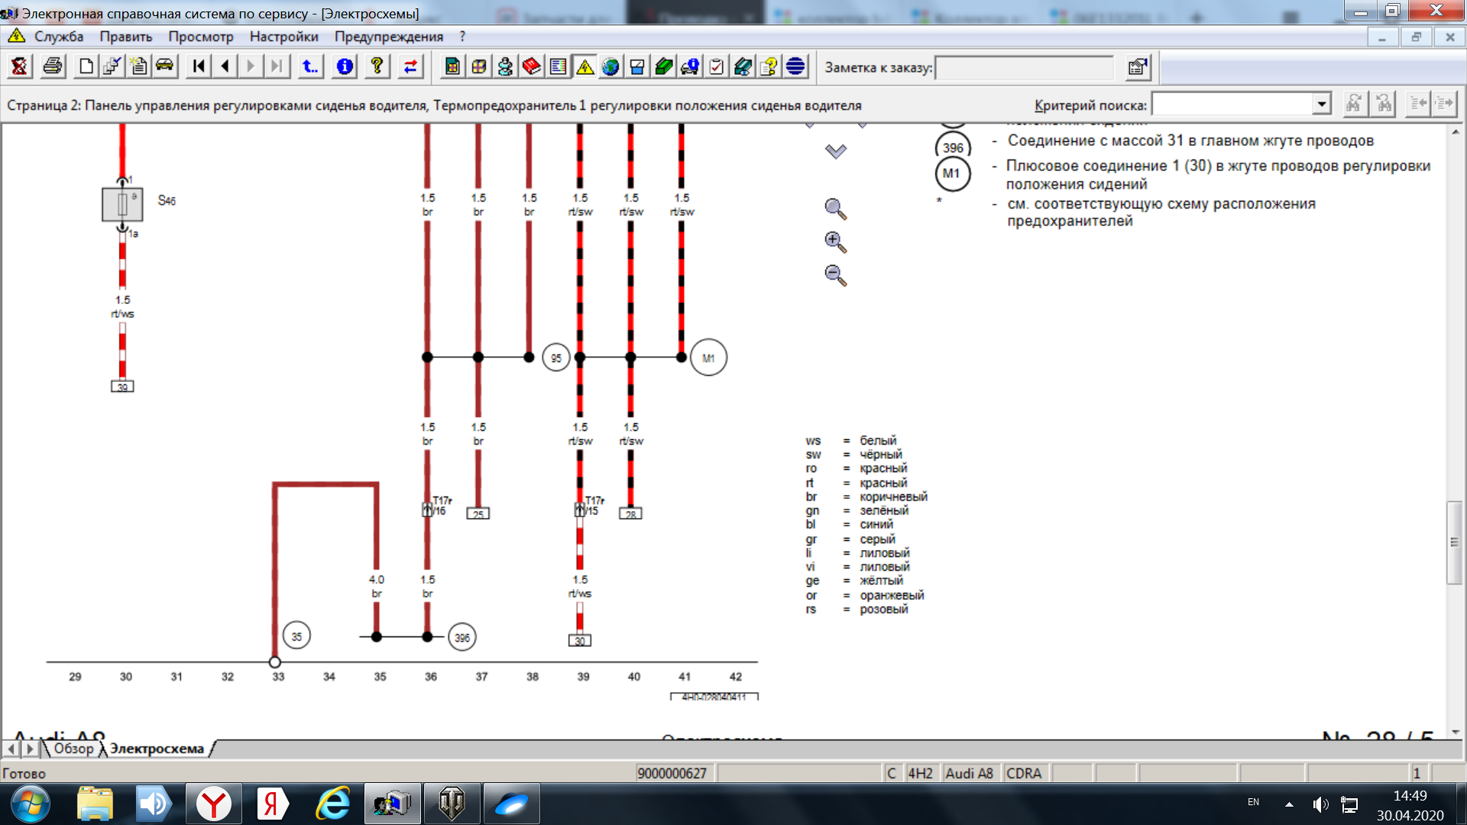The width and height of the screenshot is (1467, 825).
Task: Click the magnifier icon in diagram
Action: [x=835, y=209]
